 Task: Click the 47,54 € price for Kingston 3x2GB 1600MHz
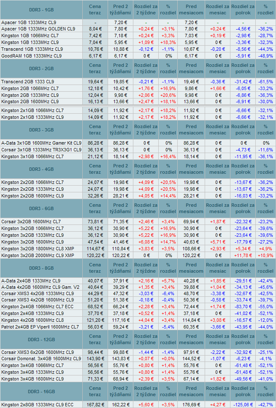(95, 242)
